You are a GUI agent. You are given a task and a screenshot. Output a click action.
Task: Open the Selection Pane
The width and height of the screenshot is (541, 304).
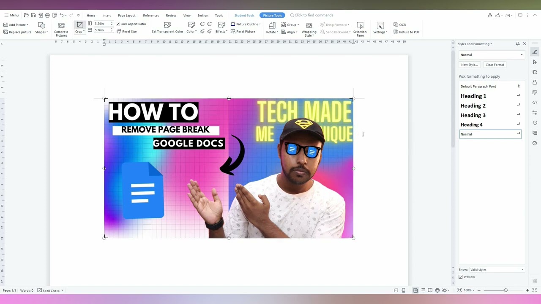tap(360, 29)
